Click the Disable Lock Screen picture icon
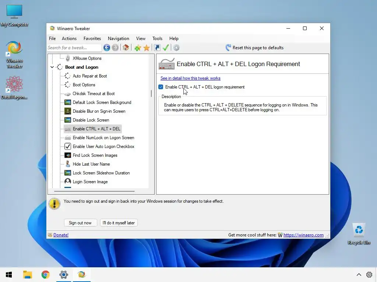The image size is (377, 282). (x=68, y=120)
